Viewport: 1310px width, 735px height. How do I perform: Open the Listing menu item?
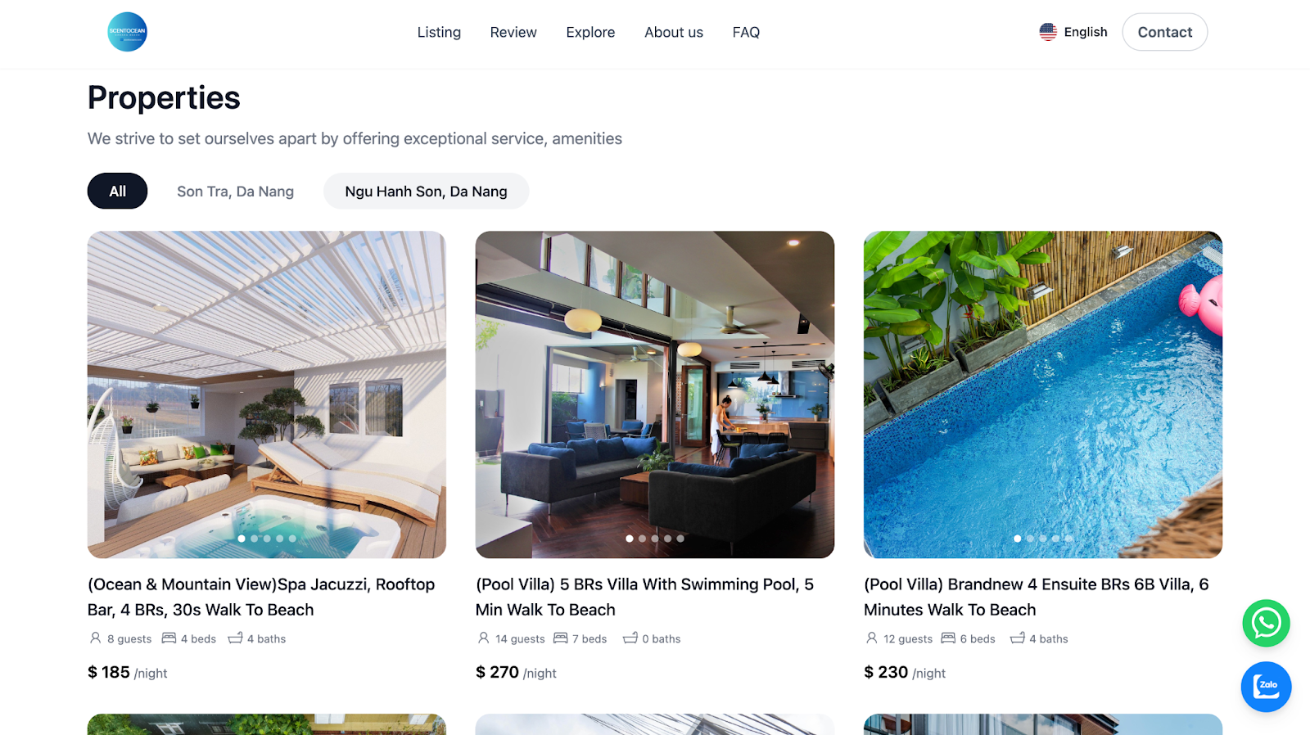439,32
